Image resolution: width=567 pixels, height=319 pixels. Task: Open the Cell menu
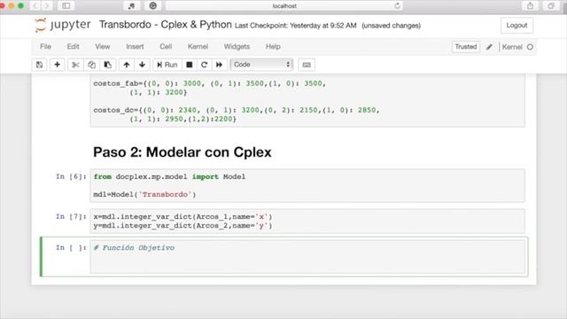coord(166,47)
